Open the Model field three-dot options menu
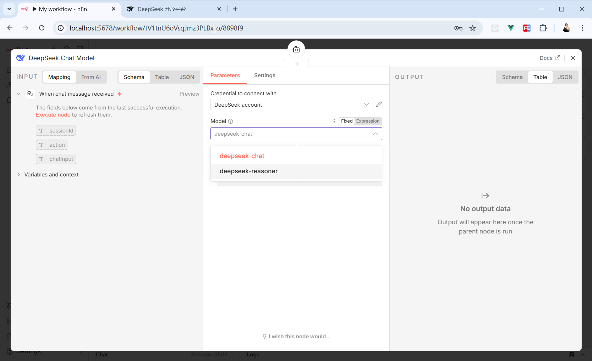Image resolution: width=592 pixels, height=361 pixels. (334, 121)
